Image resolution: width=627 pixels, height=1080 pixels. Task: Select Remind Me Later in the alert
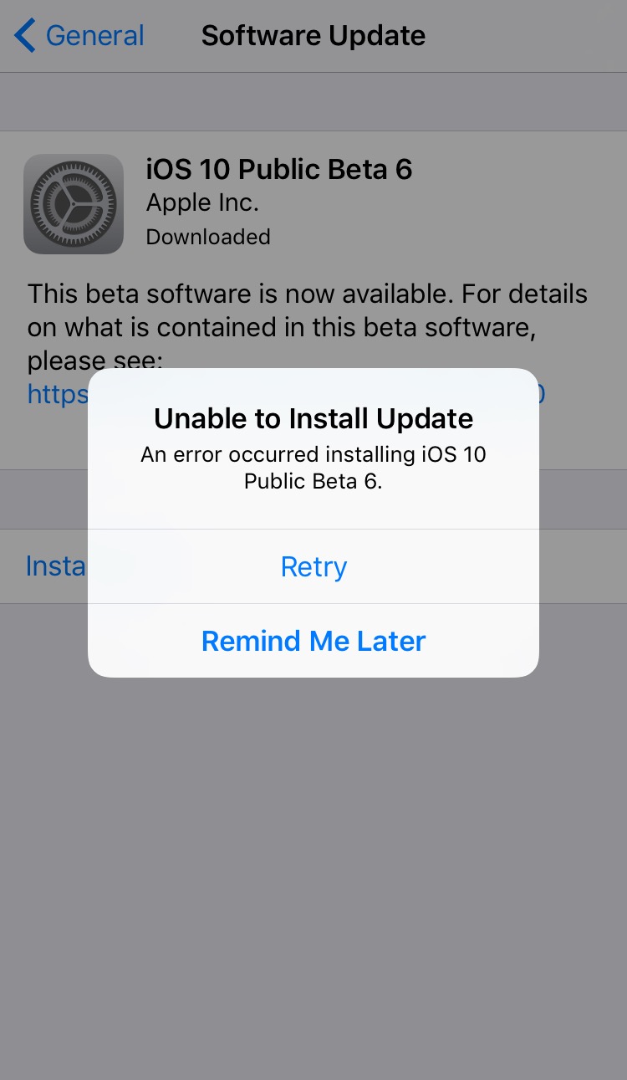pyautogui.click(x=313, y=641)
